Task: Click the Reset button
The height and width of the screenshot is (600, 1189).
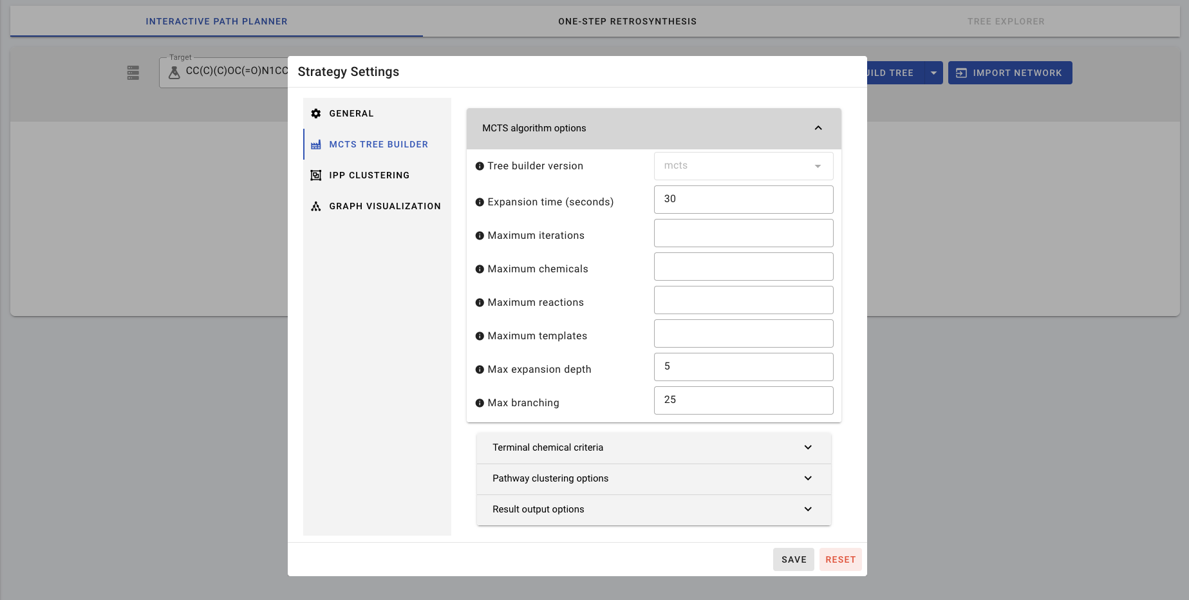Action: click(841, 559)
